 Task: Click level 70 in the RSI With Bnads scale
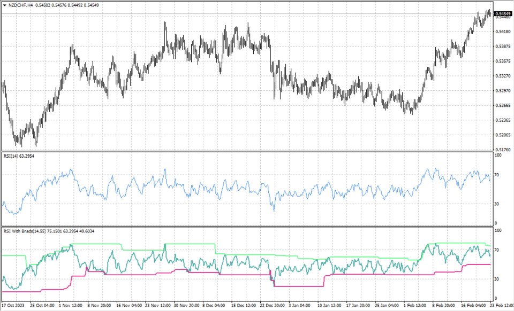coord(497,250)
